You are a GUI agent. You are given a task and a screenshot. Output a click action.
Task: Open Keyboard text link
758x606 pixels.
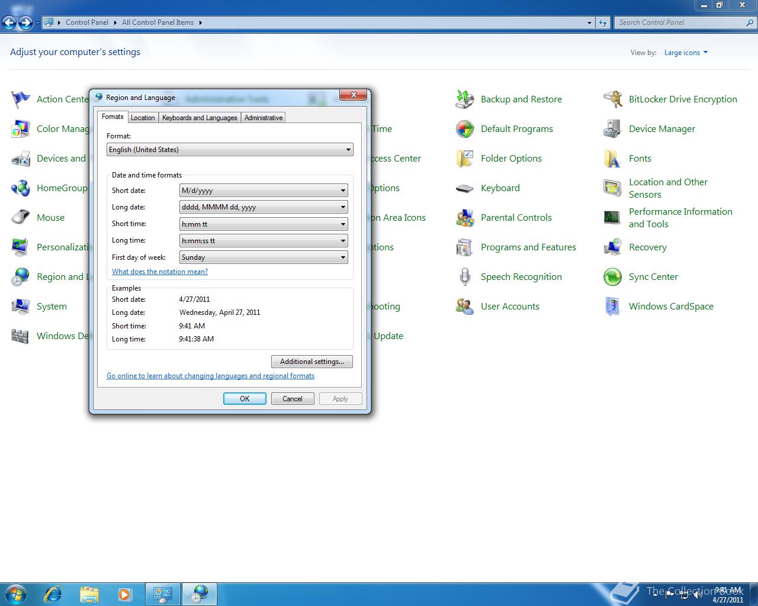(x=500, y=188)
